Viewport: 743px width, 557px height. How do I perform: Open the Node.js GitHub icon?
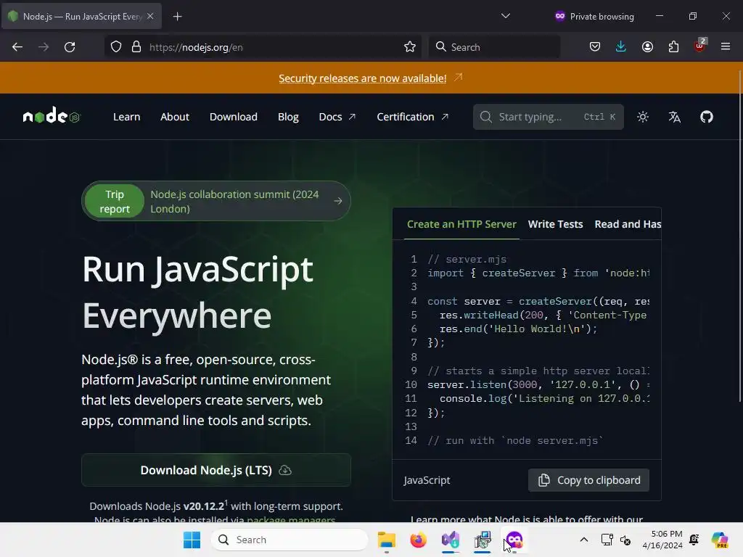(707, 117)
